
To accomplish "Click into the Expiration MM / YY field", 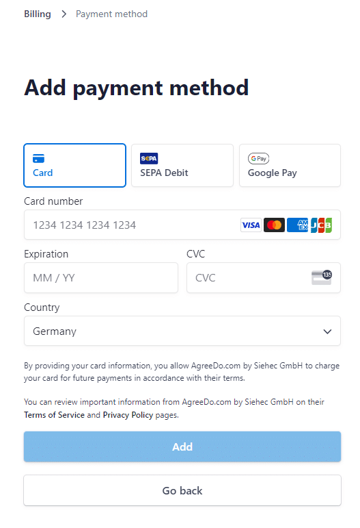I will point(101,278).
